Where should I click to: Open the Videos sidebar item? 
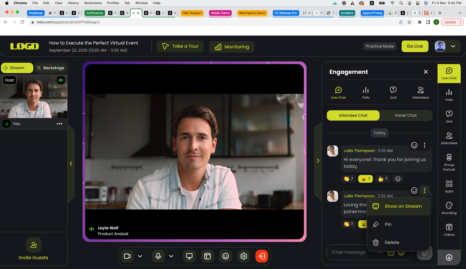coord(449,230)
